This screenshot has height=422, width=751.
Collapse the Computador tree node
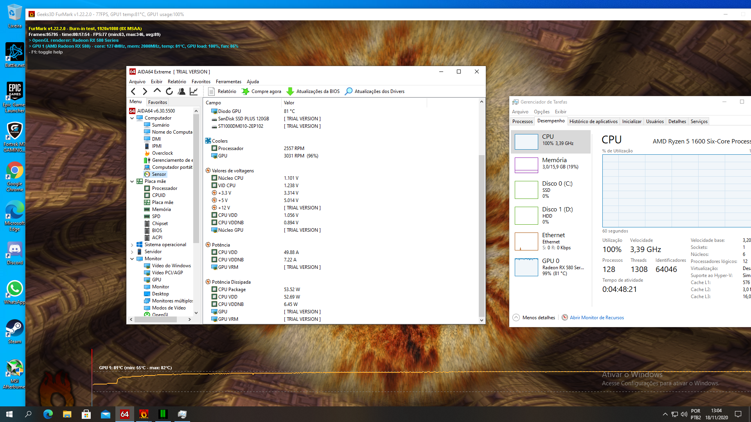(x=132, y=118)
